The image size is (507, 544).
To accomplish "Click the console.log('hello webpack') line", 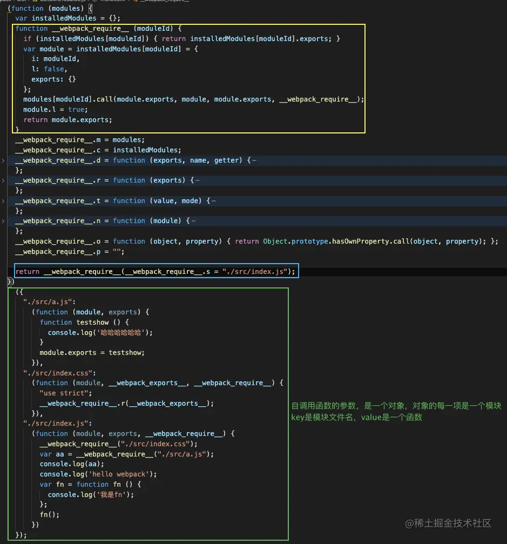I will pyautogui.click(x=98, y=474).
